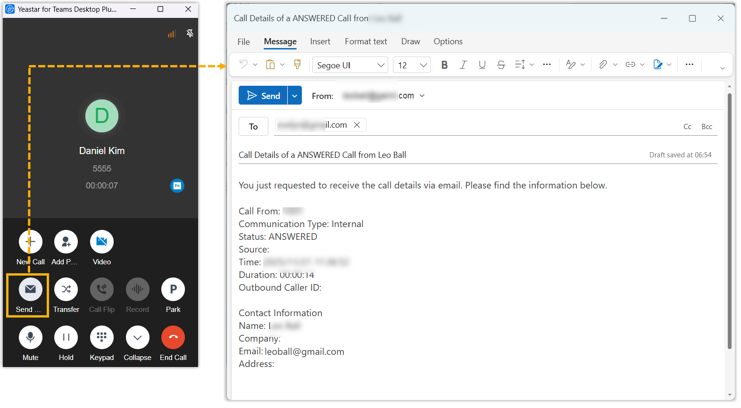Viewport: 741px width, 408px height.
Task: Switch to the Insert tab
Action: click(x=320, y=41)
